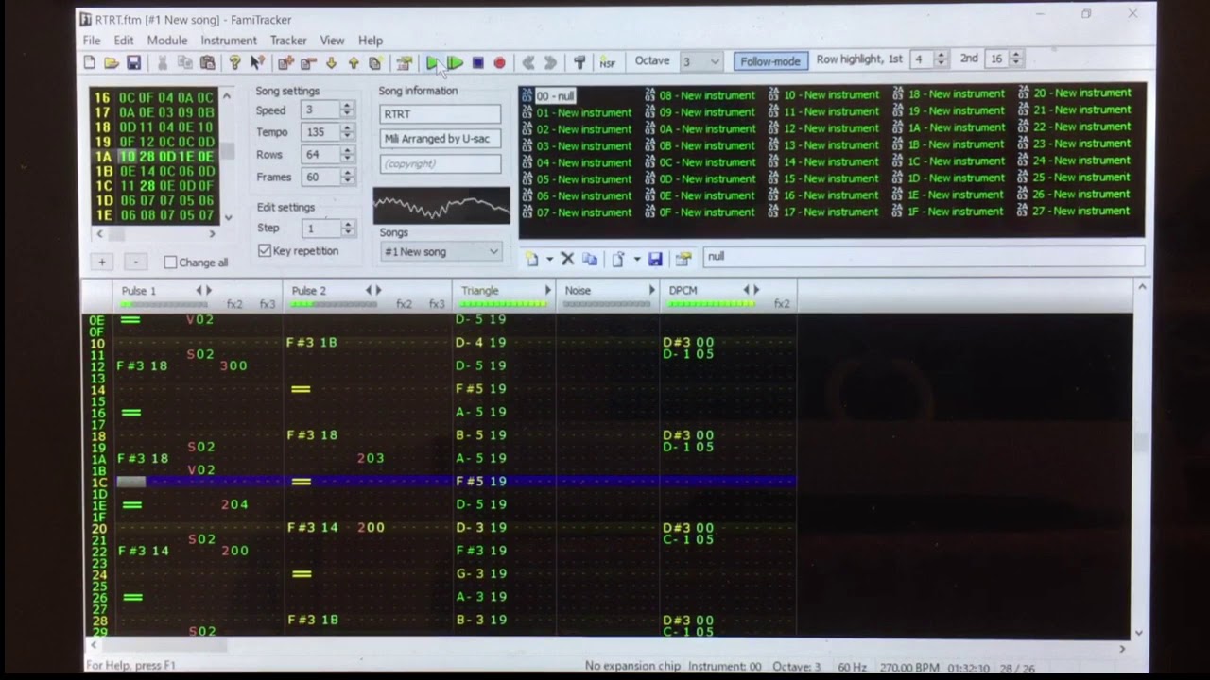Screen dimensions: 1210x680
Task: Save the selected instrument to file
Action: 655,258
